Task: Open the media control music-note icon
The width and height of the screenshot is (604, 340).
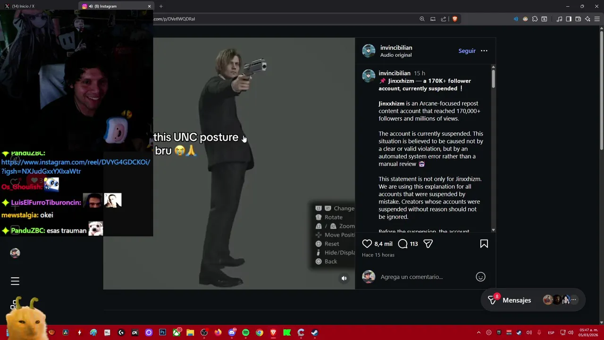Action: (559, 19)
